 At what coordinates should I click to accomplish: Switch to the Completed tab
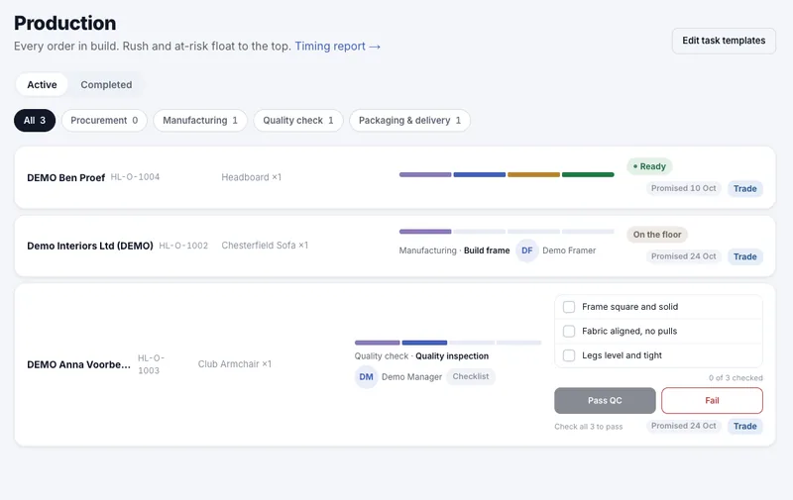tap(106, 85)
